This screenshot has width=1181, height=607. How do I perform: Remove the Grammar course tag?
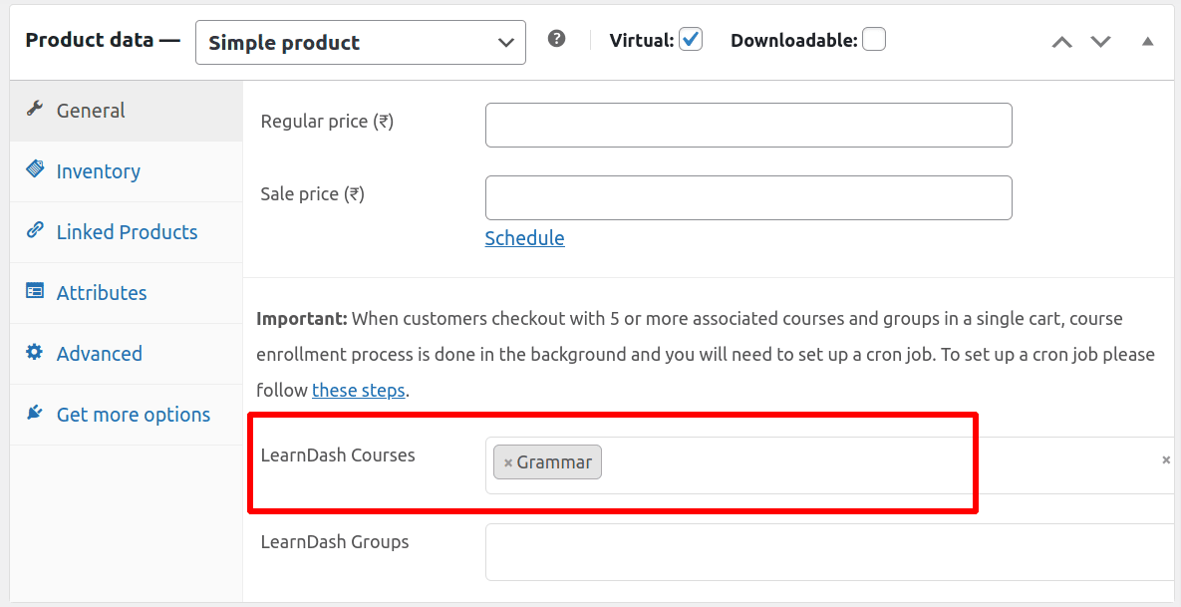pyautogui.click(x=508, y=462)
